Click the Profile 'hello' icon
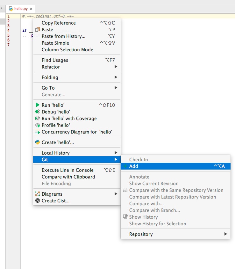Viewport: 235px width, 269px height. coord(38,125)
